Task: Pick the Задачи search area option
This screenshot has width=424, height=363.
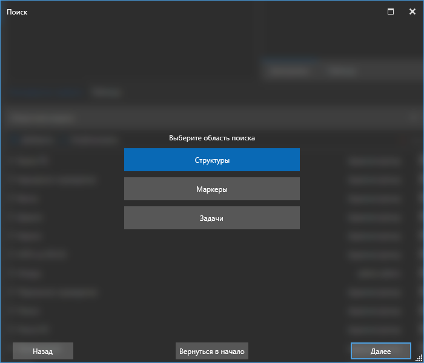Action: (212, 218)
